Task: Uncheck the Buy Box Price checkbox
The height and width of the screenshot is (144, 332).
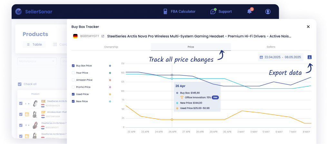Action: click(x=73, y=66)
